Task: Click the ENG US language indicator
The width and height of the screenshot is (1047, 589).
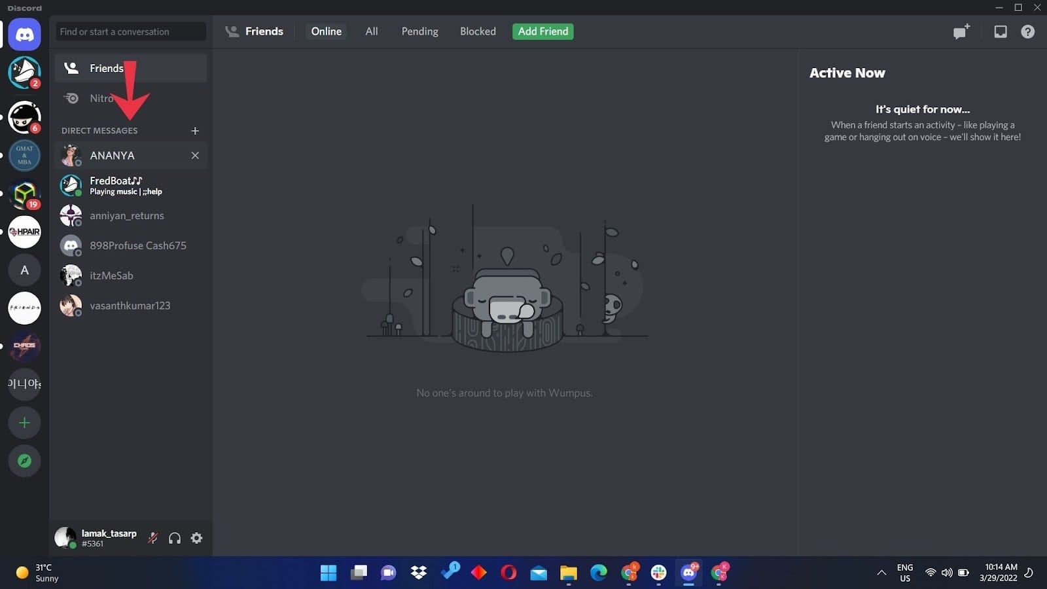Action: pos(905,573)
